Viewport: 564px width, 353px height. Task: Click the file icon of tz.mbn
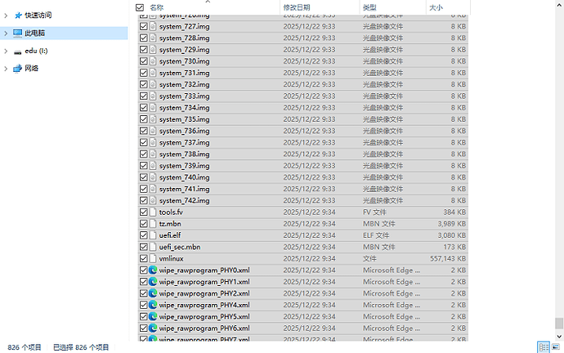pos(152,223)
